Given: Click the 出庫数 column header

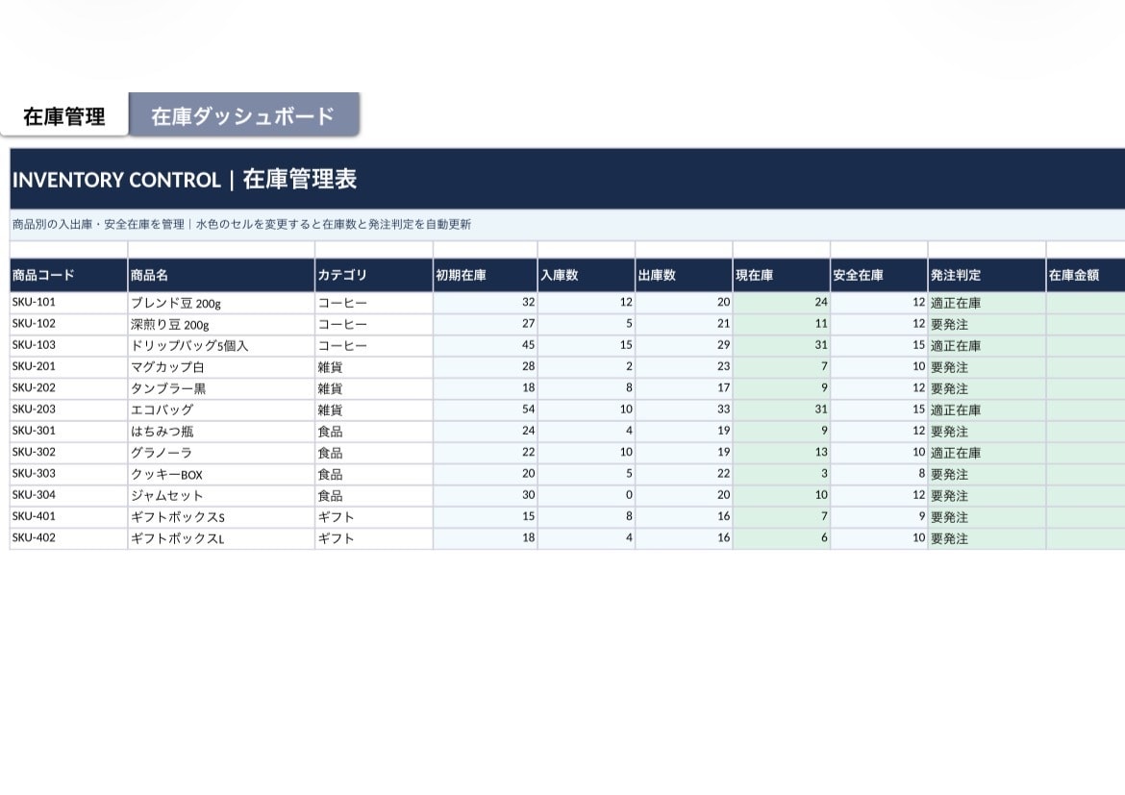Looking at the screenshot, I should pyautogui.click(x=684, y=276).
